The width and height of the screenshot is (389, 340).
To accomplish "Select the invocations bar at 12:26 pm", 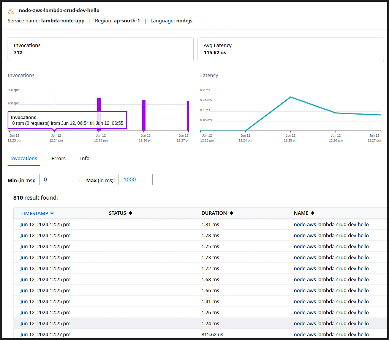I will pos(144,115).
